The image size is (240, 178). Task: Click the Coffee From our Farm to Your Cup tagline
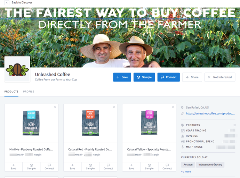56,79
